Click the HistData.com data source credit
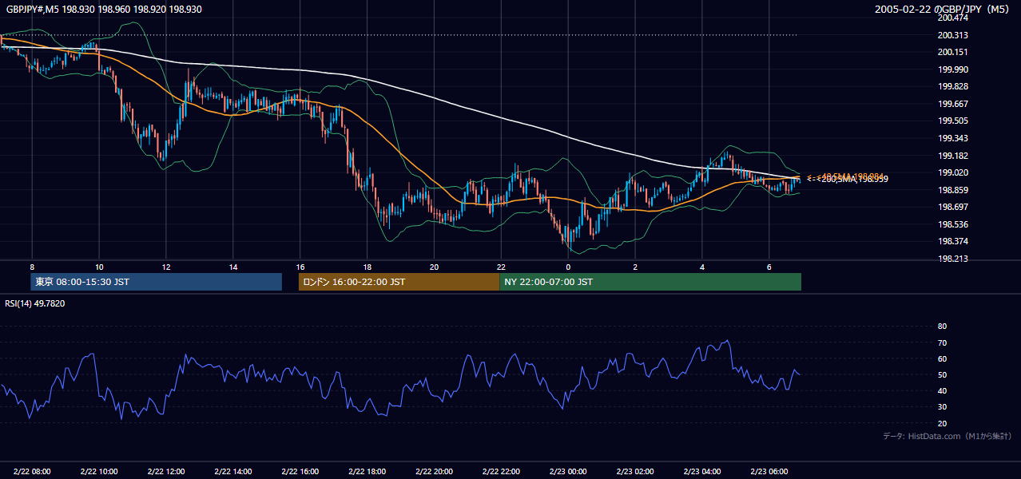Screen dimensions: 1021x479 click(x=948, y=436)
